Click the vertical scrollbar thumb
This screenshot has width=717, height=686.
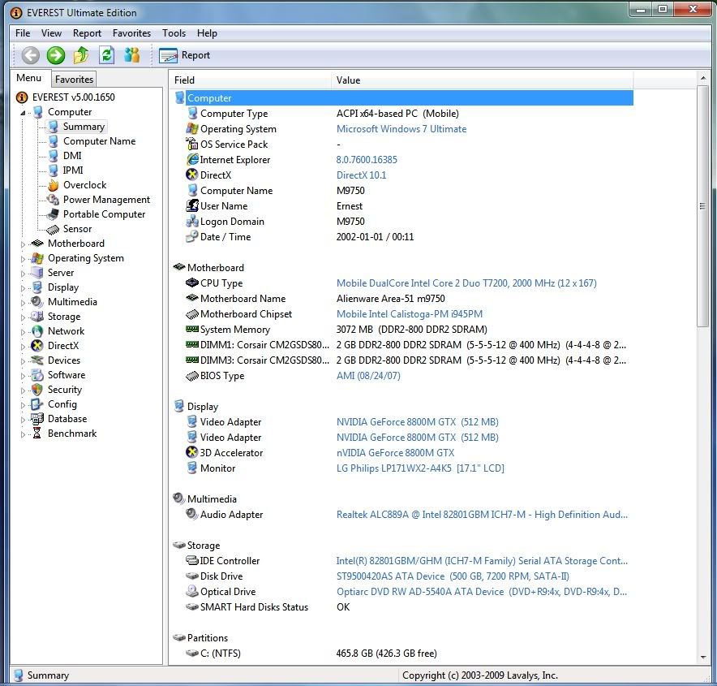(703, 206)
